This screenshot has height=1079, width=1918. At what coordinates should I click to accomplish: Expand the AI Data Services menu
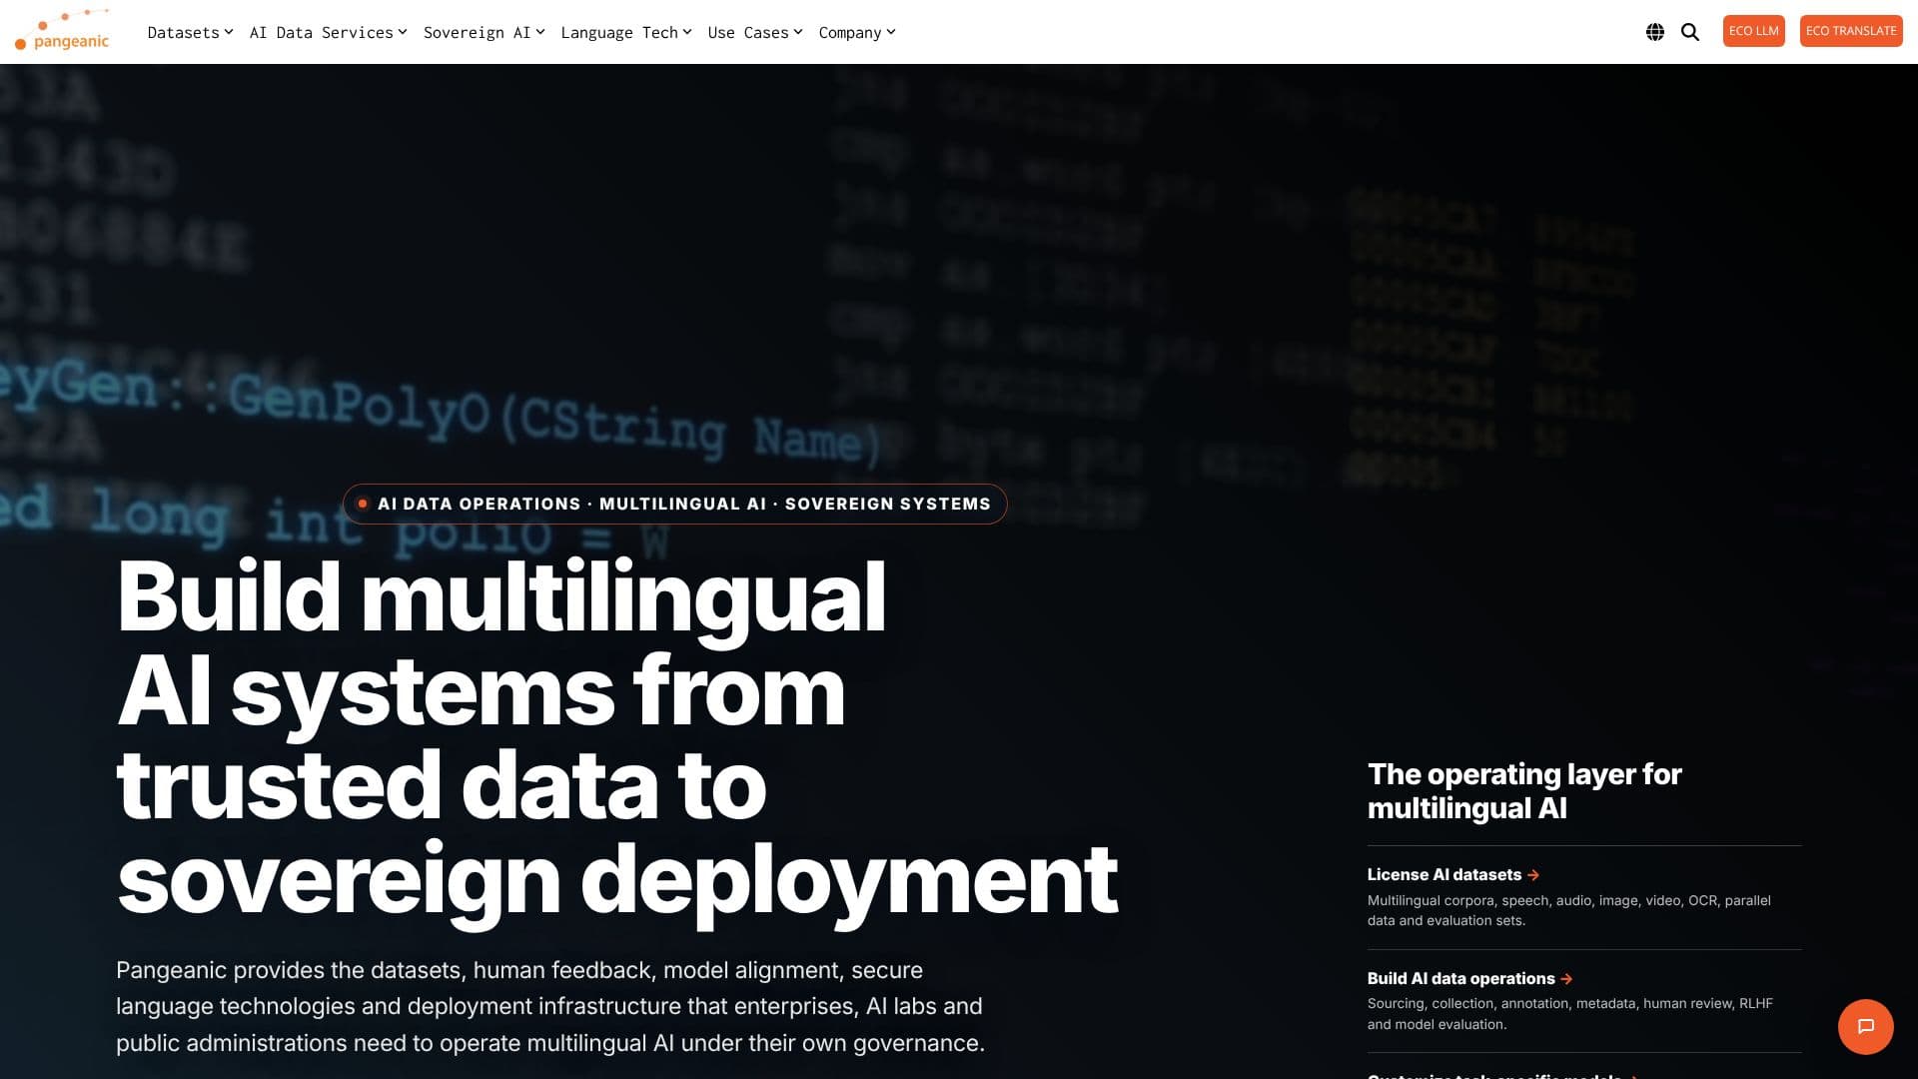point(328,32)
